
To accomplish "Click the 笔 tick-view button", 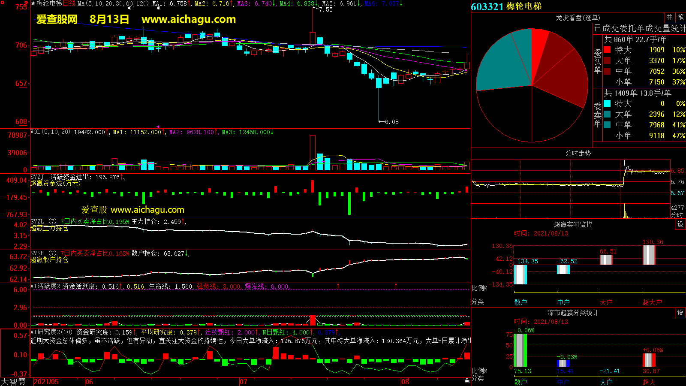I will coord(680,18).
